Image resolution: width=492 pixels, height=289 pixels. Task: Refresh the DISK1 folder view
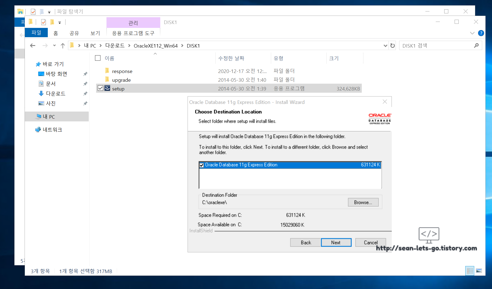coord(393,46)
